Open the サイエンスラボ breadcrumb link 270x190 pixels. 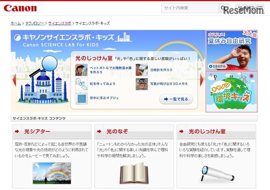[60, 24]
